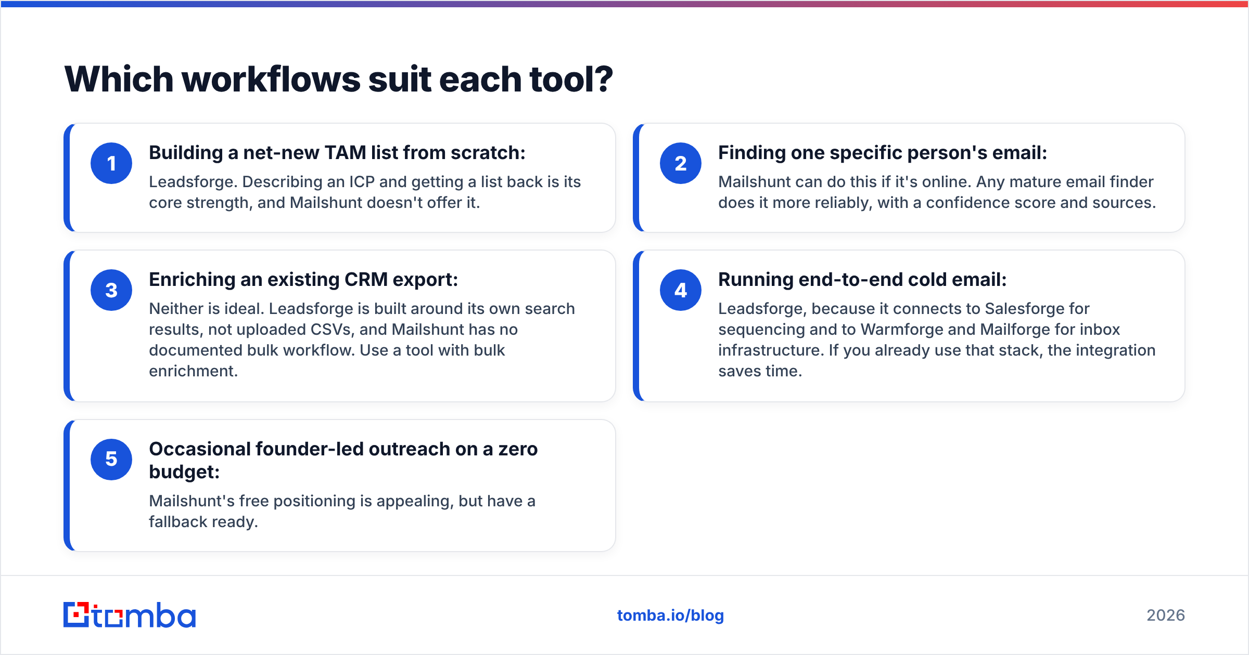This screenshot has width=1249, height=655.
Task: Click the number 3 circle badge
Action: tap(111, 290)
